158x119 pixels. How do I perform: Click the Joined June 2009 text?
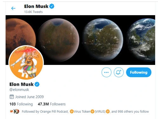[x=29, y=97]
